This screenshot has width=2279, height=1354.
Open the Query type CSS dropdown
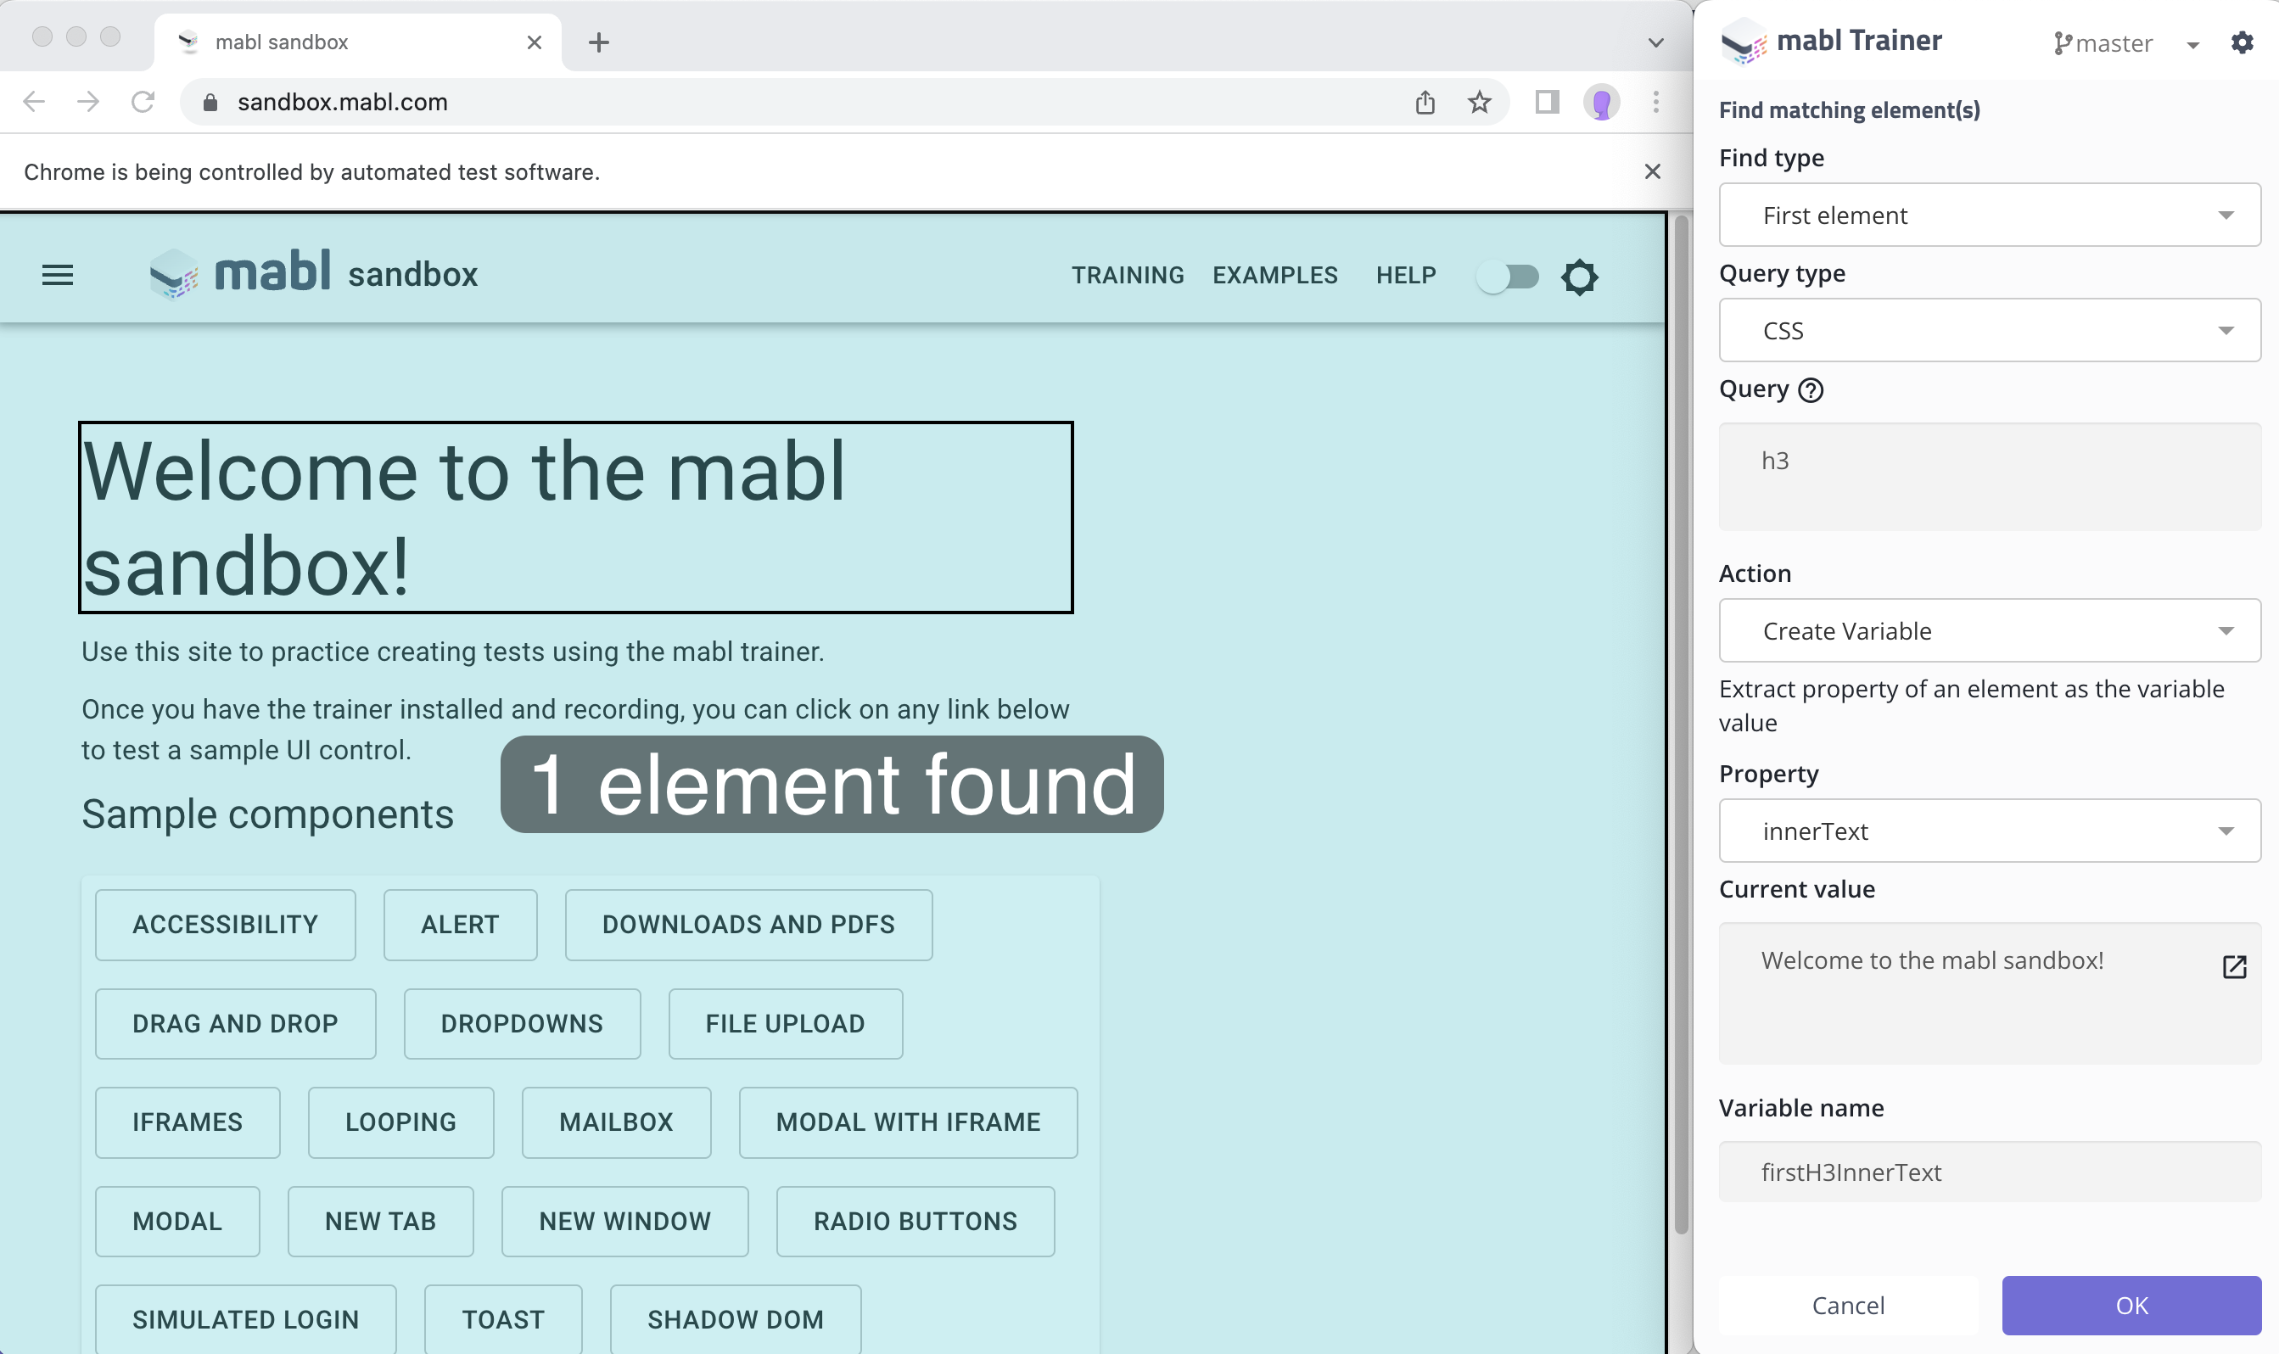(1990, 330)
